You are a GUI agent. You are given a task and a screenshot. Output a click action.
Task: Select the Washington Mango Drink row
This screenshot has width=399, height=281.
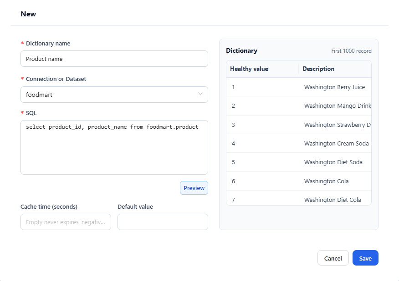[x=299, y=105]
